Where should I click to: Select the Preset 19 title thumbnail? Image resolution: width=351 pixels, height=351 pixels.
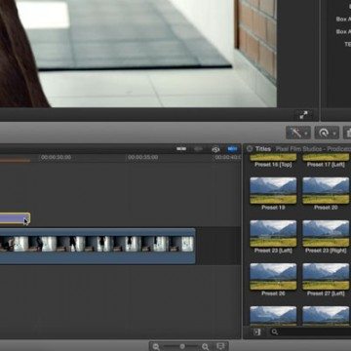click(x=273, y=190)
